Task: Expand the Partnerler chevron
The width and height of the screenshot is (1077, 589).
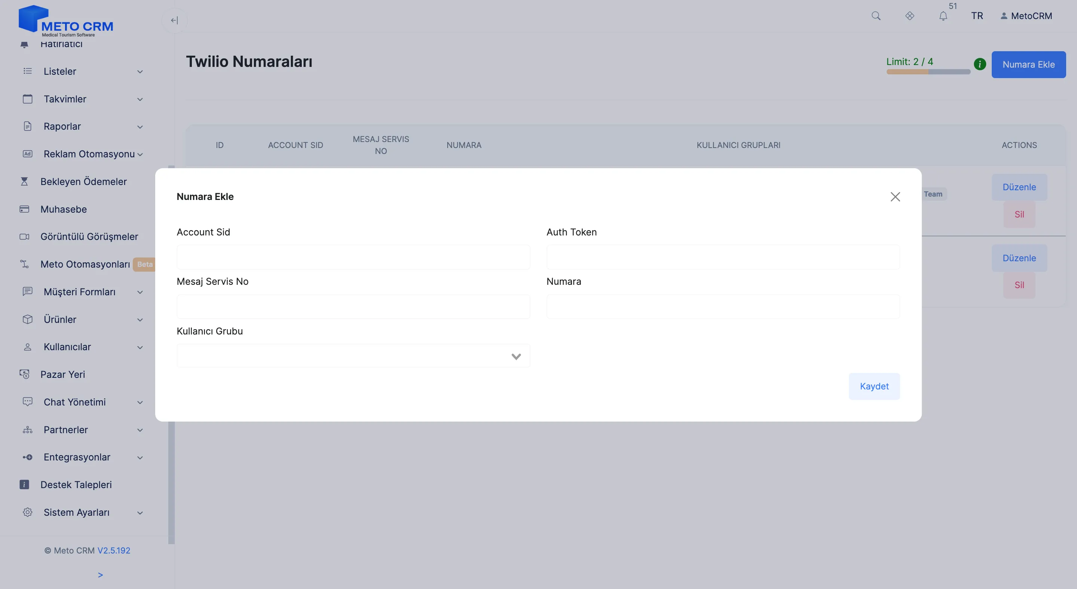Action: 140,430
